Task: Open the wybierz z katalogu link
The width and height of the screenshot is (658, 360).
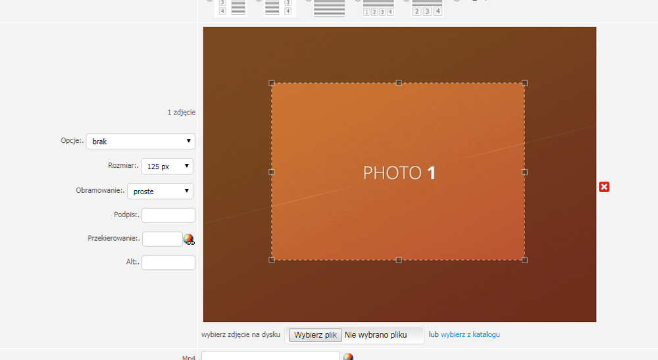Action: (x=470, y=334)
